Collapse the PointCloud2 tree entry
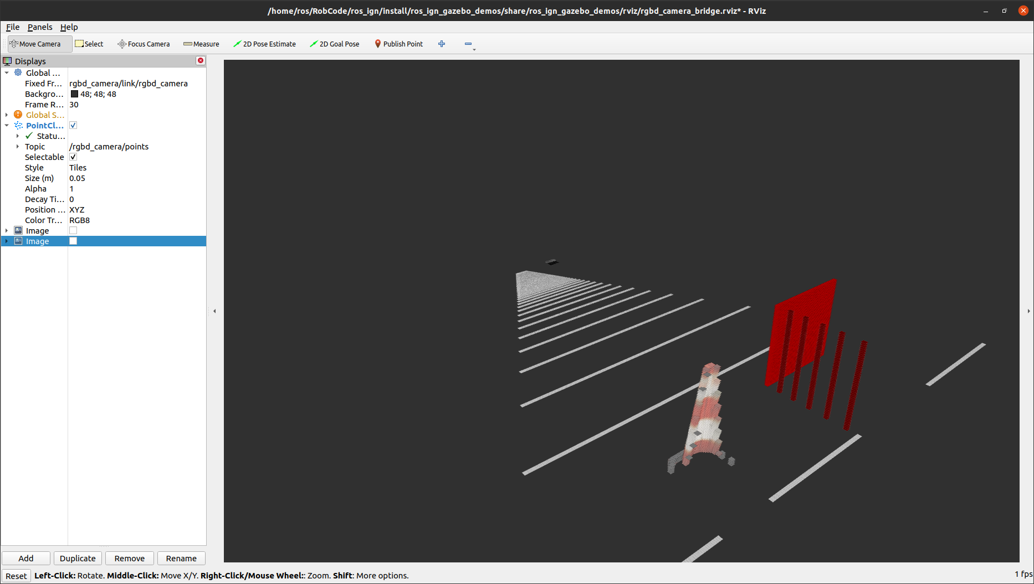Viewport: 1034px width, 584px height. [6, 125]
